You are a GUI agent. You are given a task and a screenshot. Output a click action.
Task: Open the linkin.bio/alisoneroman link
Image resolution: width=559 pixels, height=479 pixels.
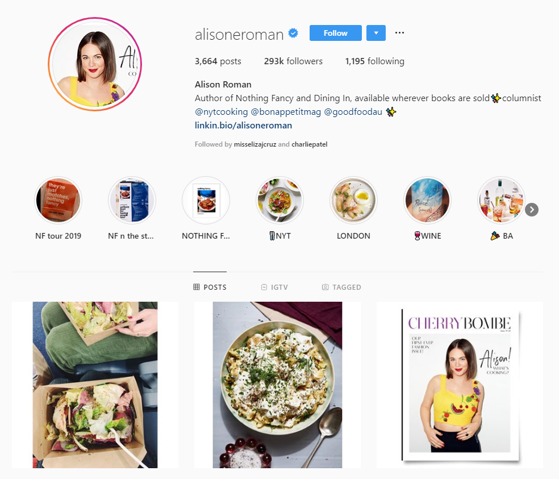(x=244, y=126)
